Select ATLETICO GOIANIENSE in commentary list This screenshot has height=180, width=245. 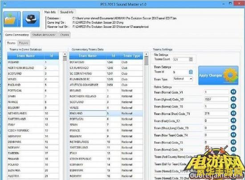coord(106,85)
